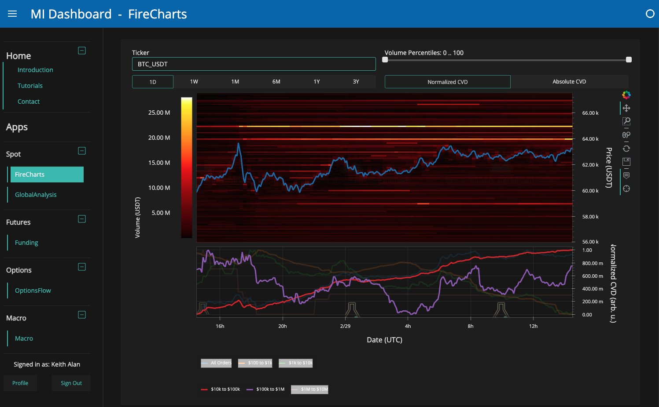The image size is (659, 407).
Task: Collapse the Spot section
Action: point(82,151)
